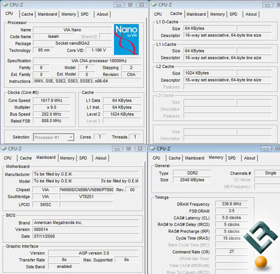Click the BIOS date '07/11/2008' field

pos(86,236)
